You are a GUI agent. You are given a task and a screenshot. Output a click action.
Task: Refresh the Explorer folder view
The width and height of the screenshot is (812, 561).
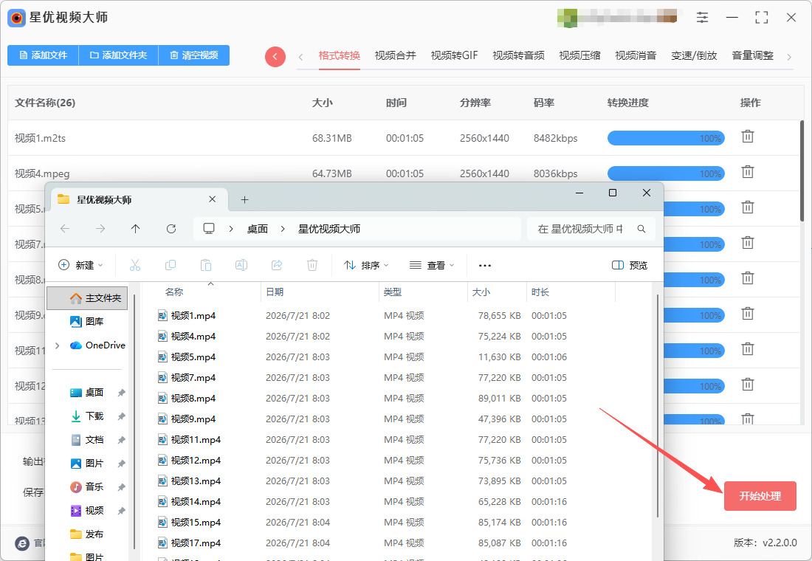pyautogui.click(x=171, y=228)
